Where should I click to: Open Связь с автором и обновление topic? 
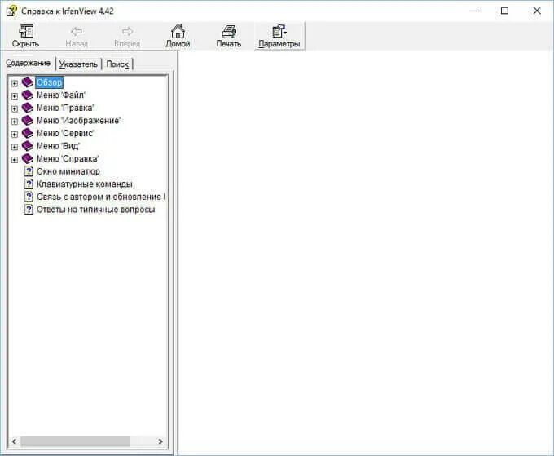pyautogui.click(x=101, y=197)
